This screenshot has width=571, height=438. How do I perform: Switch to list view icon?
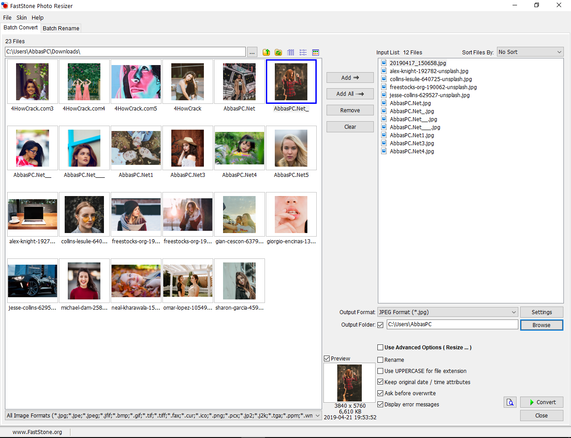(x=303, y=52)
